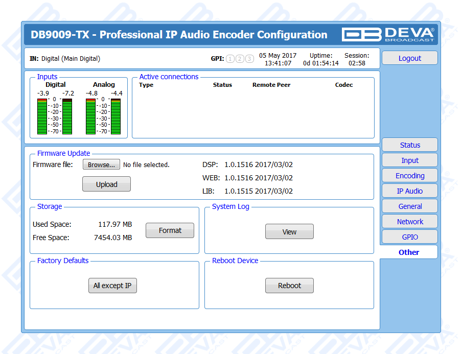
Task: Switch to the Input tab
Action: (x=409, y=160)
